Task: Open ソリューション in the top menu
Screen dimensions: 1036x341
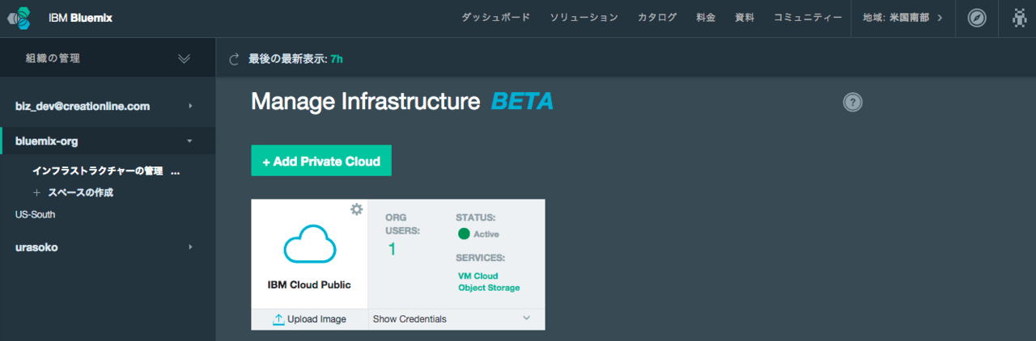Action: pyautogui.click(x=584, y=18)
